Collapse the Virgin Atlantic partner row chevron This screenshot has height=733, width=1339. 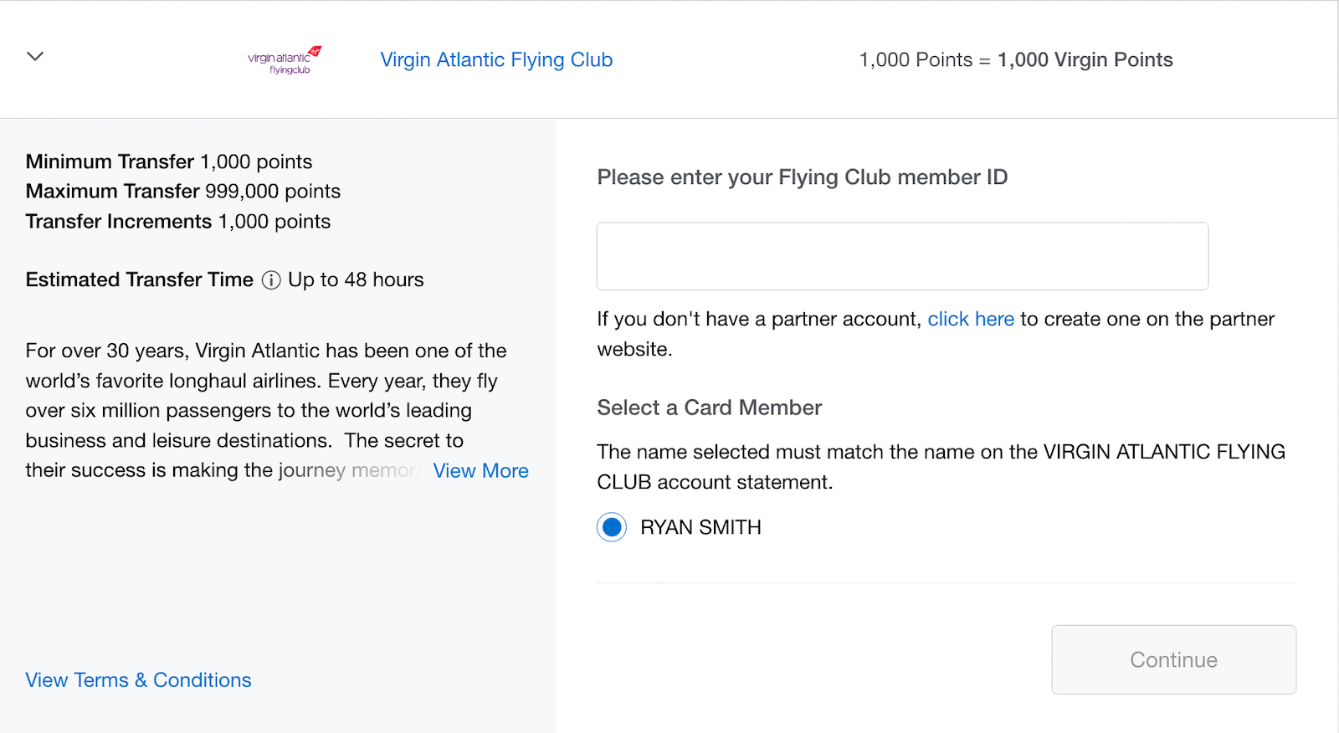[x=35, y=57]
